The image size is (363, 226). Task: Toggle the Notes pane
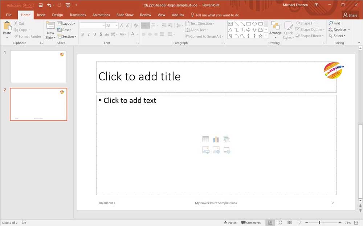tap(230, 222)
